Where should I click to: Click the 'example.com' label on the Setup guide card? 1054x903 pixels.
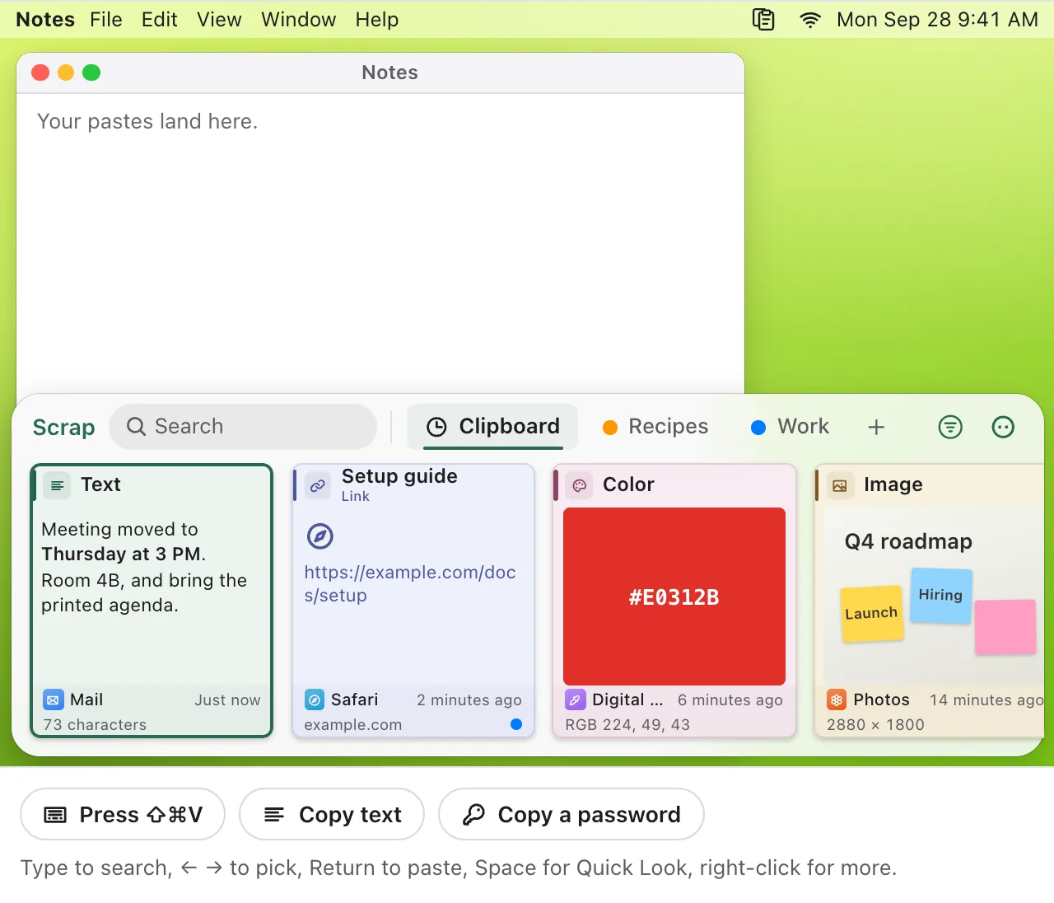pos(353,725)
